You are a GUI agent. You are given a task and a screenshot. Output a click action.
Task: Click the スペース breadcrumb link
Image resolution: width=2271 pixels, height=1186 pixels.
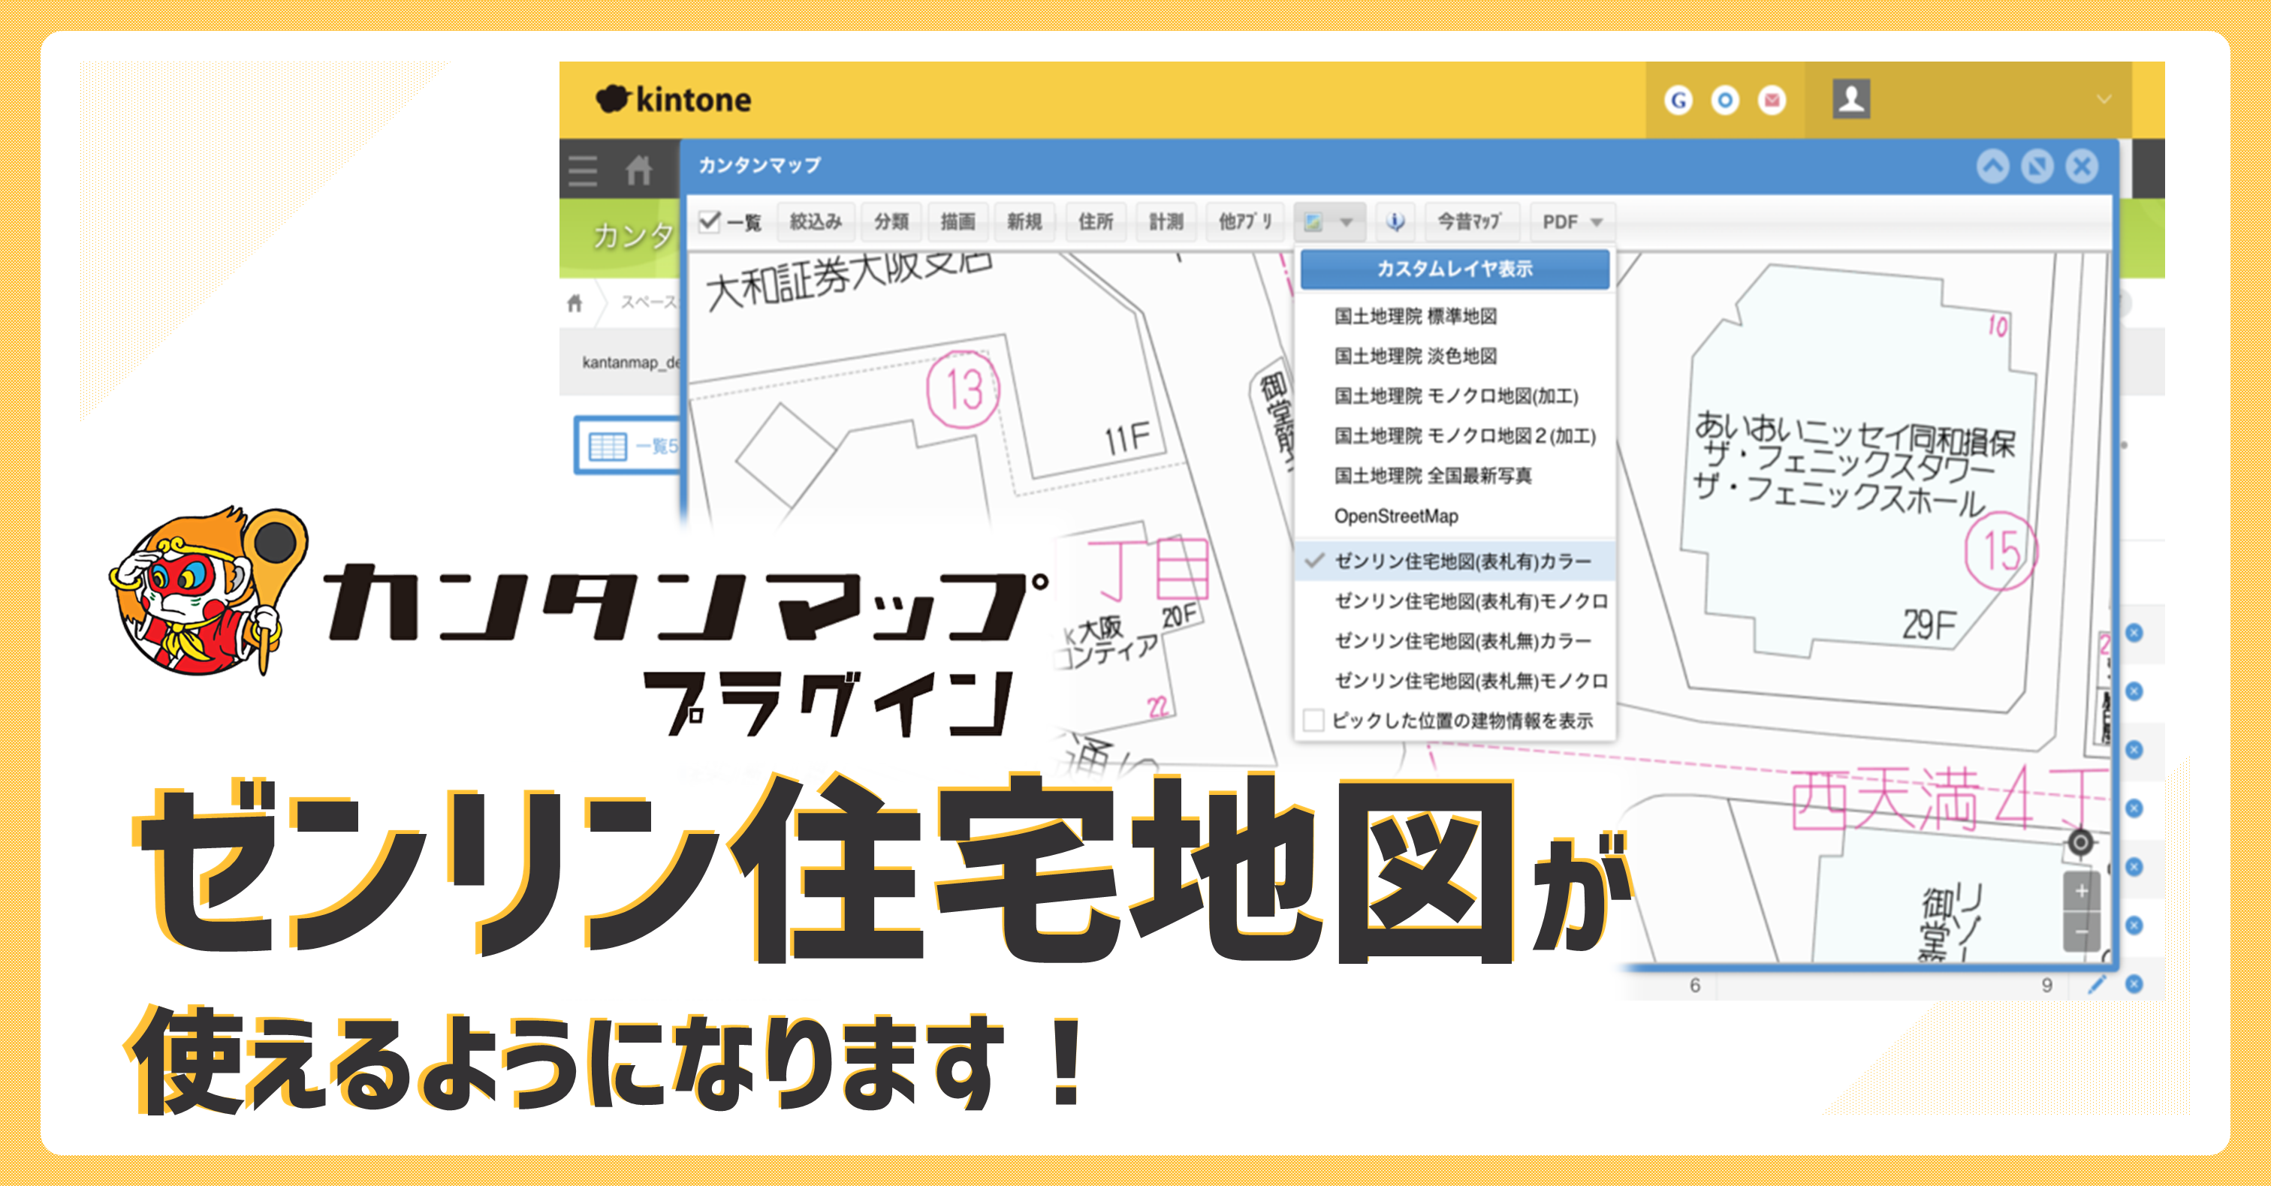649,303
